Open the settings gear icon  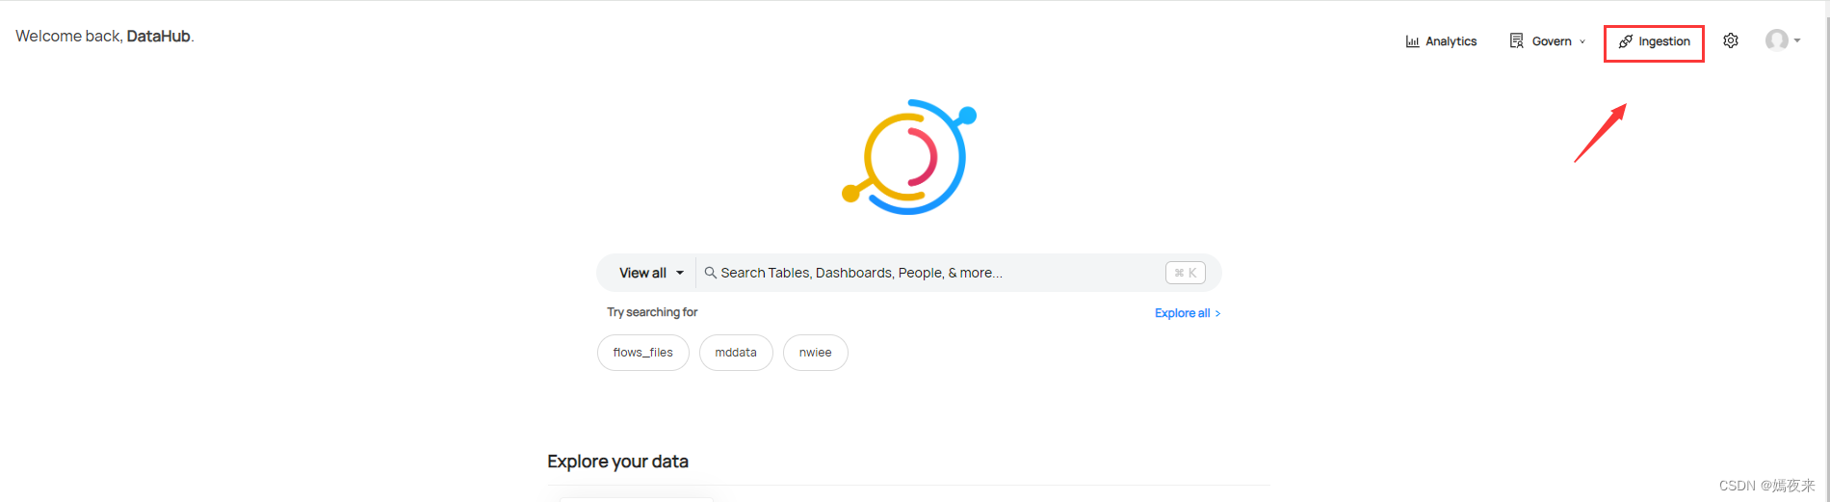[x=1731, y=40]
